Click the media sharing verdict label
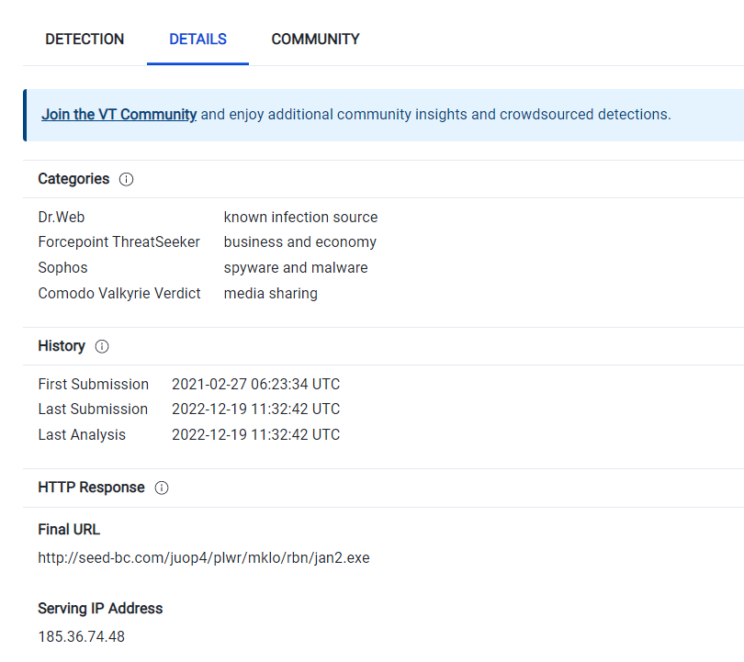Screen dimensions: 744x662 click(x=270, y=293)
